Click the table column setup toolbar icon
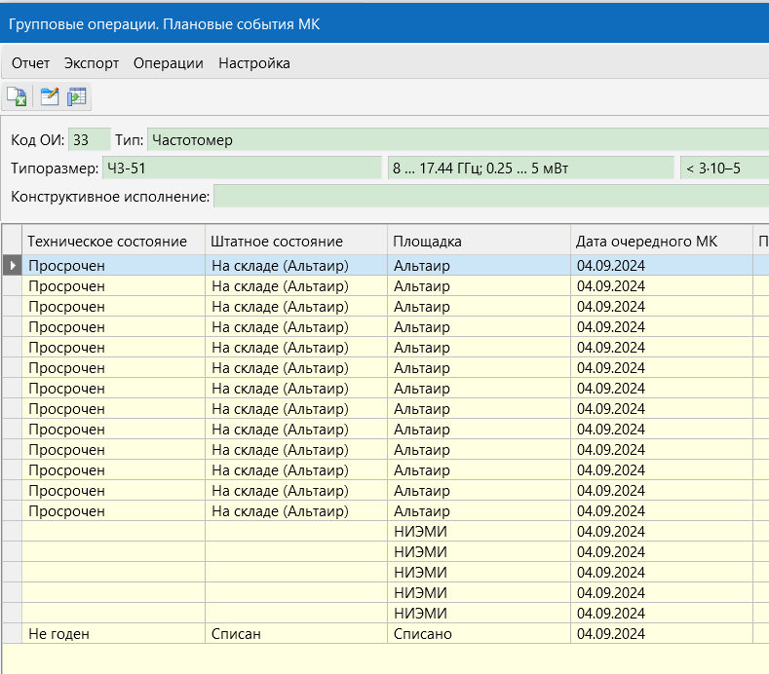Viewport: 769px width, 674px height. 76,96
